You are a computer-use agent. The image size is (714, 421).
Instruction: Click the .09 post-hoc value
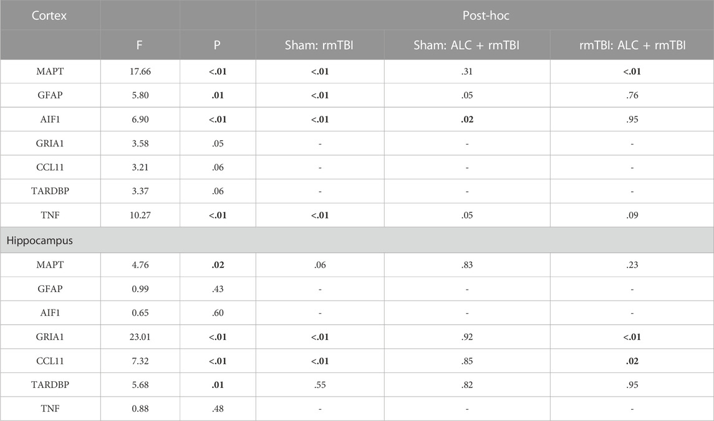(x=632, y=215)
